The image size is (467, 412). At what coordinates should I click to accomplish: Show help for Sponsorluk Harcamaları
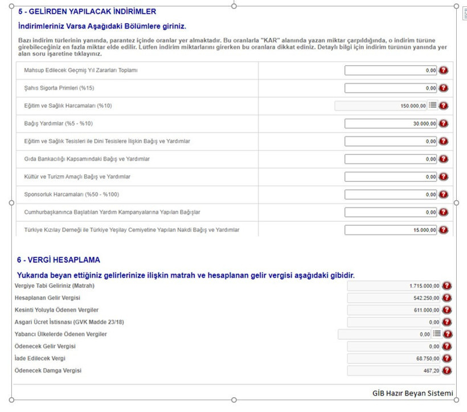click(444, 194)
